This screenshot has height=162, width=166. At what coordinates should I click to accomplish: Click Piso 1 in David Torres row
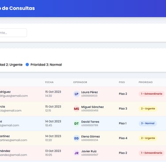123,123
